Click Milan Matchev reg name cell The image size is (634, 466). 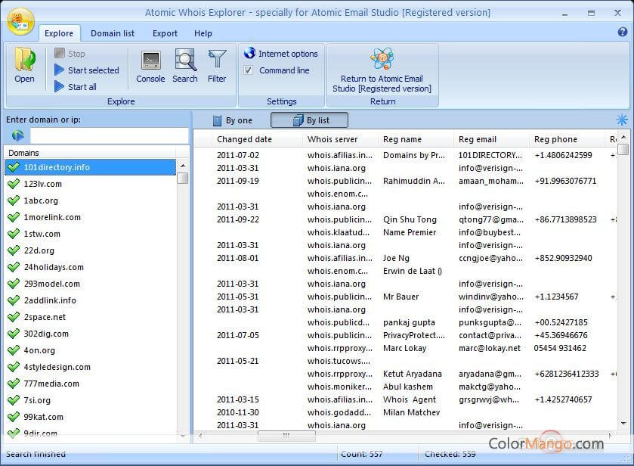[x=411, y=412]
